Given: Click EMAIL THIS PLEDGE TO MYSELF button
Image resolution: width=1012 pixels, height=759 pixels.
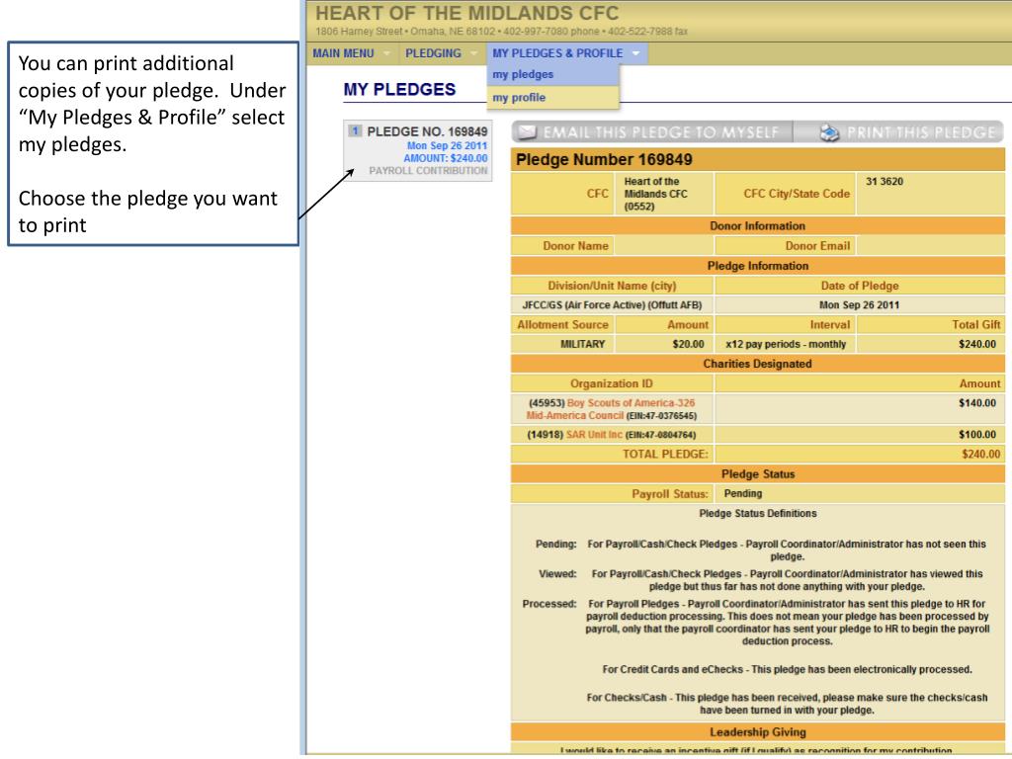Looking at the screenshot, I should point(652,132).
